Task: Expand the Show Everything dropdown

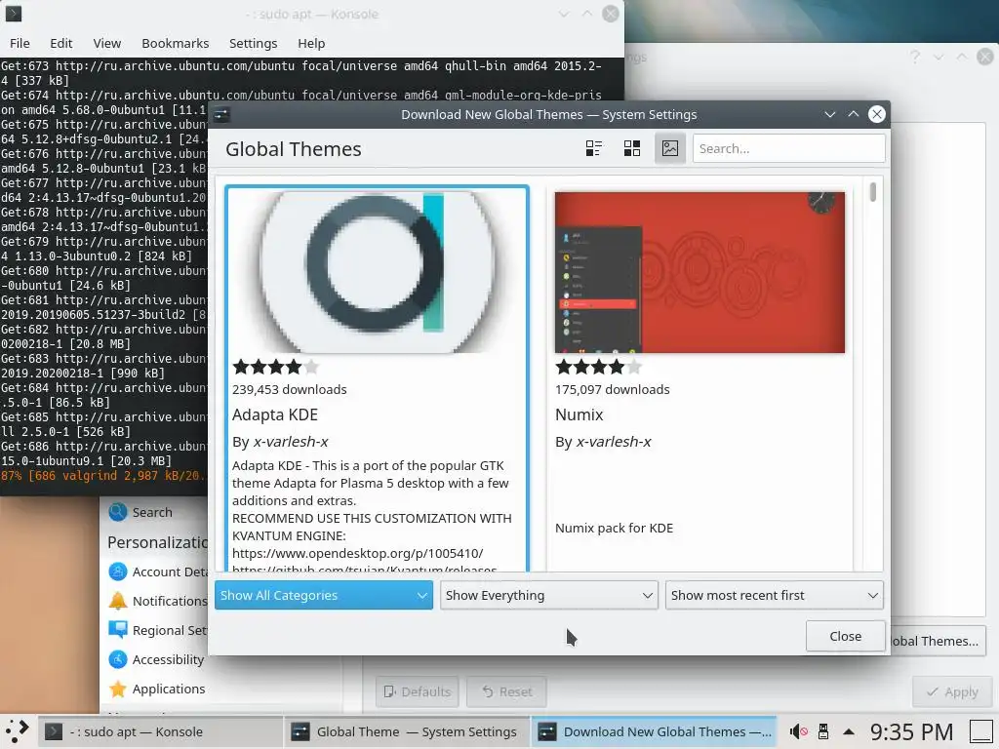Action: pyautogui.click(x=548, y=595)
